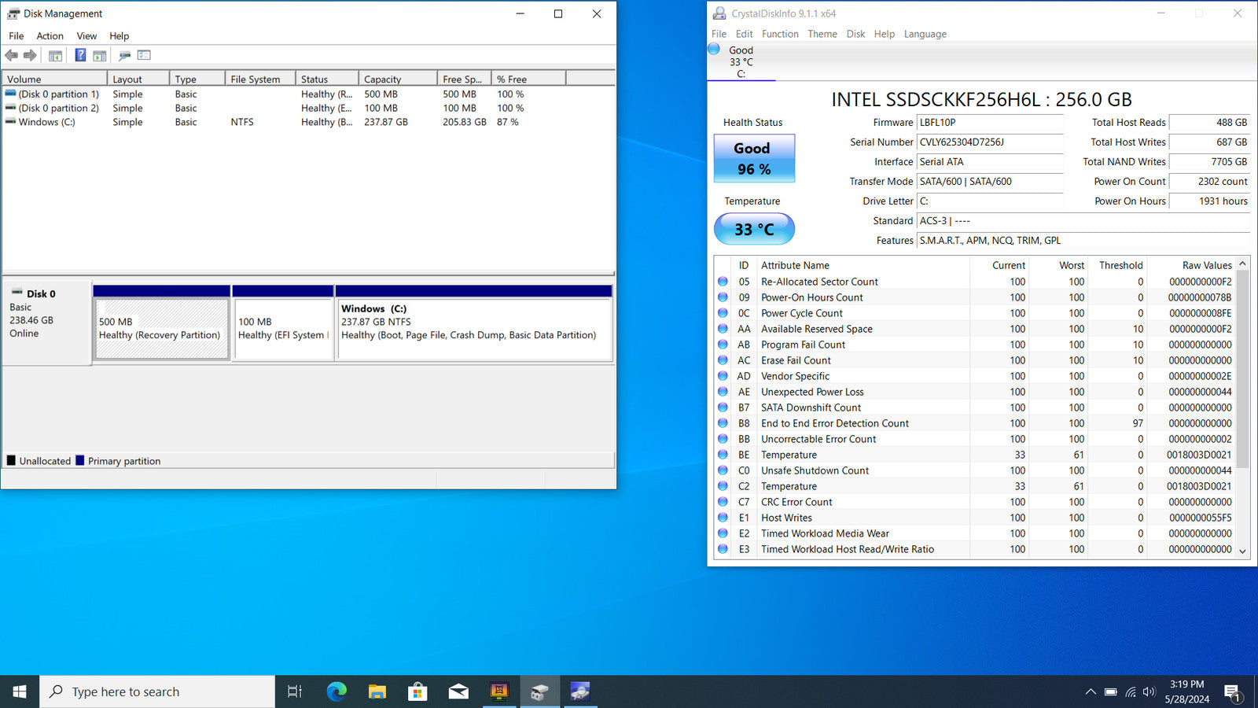Select the 500 MB Recovery Partition block

click(161, 329)
